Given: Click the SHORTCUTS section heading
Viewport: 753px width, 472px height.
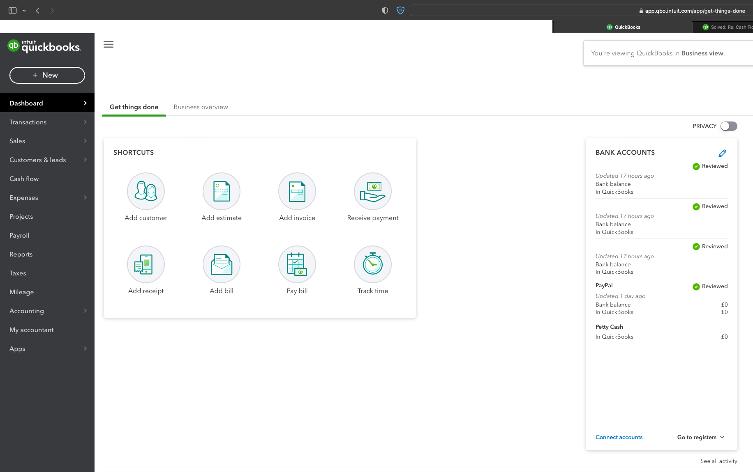Looking at the screenshot, I should click(x=134, y=152).
